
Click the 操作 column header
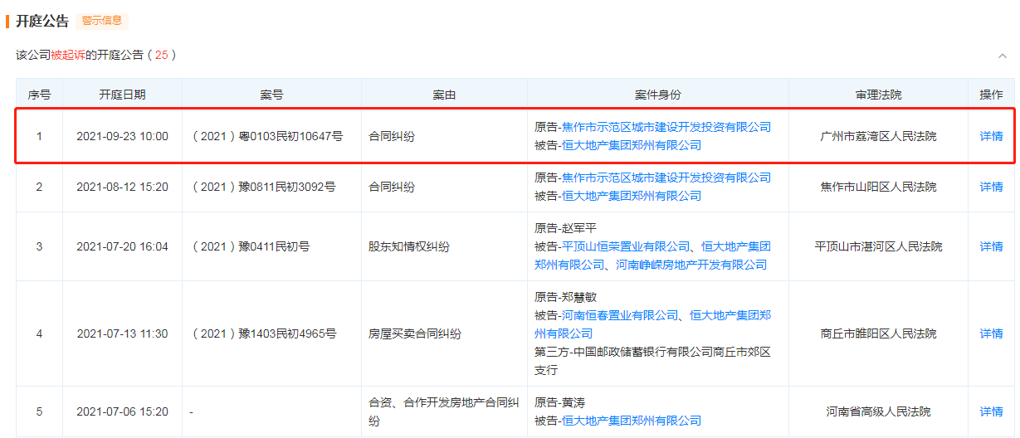click(991, 95)
